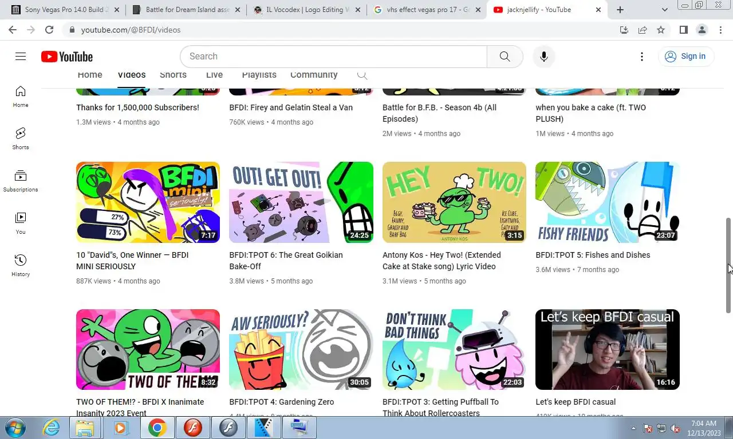Click the YouTube logo
Screen dimensions: 733x439
67,57
